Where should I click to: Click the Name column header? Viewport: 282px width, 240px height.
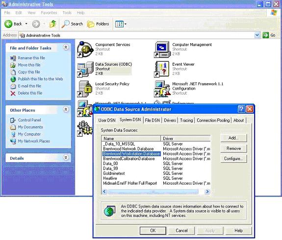point(131,139)
